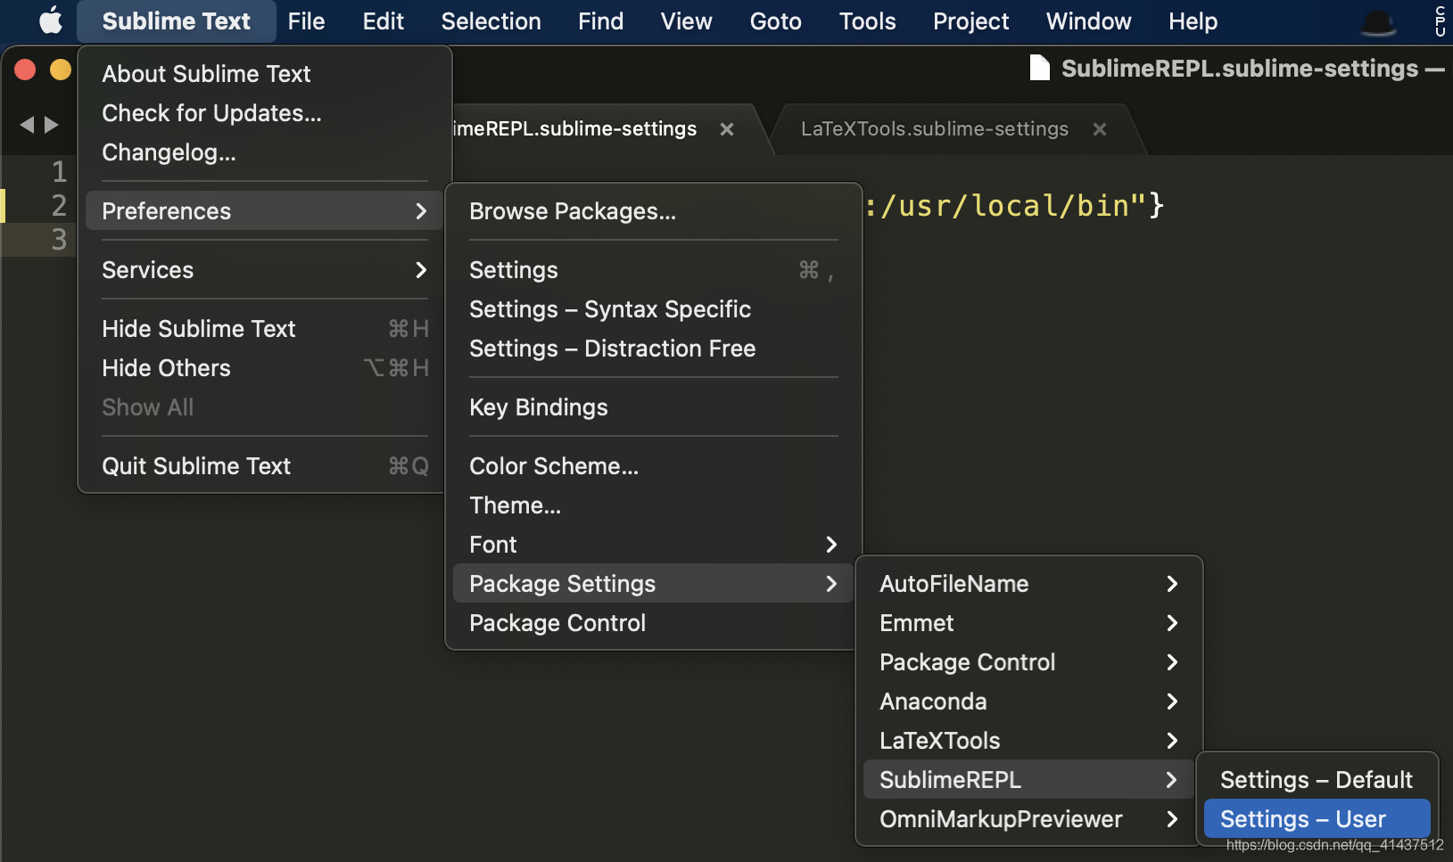The width and height of the screenshot is (1453, 862).
Task: Switch to SublimeREPL.sublime-settings tab
Action: click(575, 129)
